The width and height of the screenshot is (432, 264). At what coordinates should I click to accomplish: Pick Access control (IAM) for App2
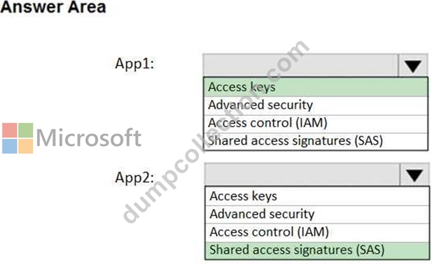(x=317, y=232)
